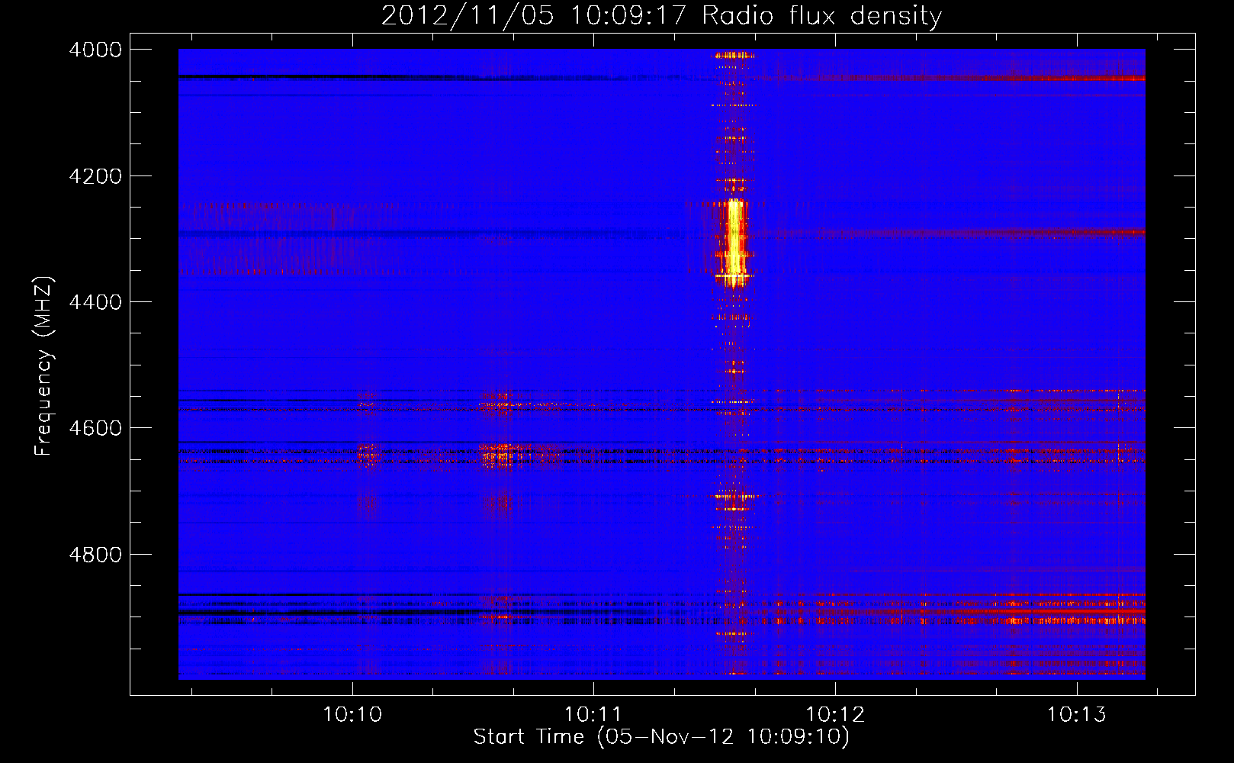This screenshot has height=763, width=1234.
Task: Click the 10:11 time axis label
Action: point(593,715)
